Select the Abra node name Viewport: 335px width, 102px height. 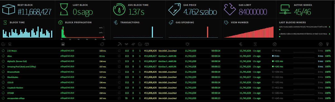[9, 56]
